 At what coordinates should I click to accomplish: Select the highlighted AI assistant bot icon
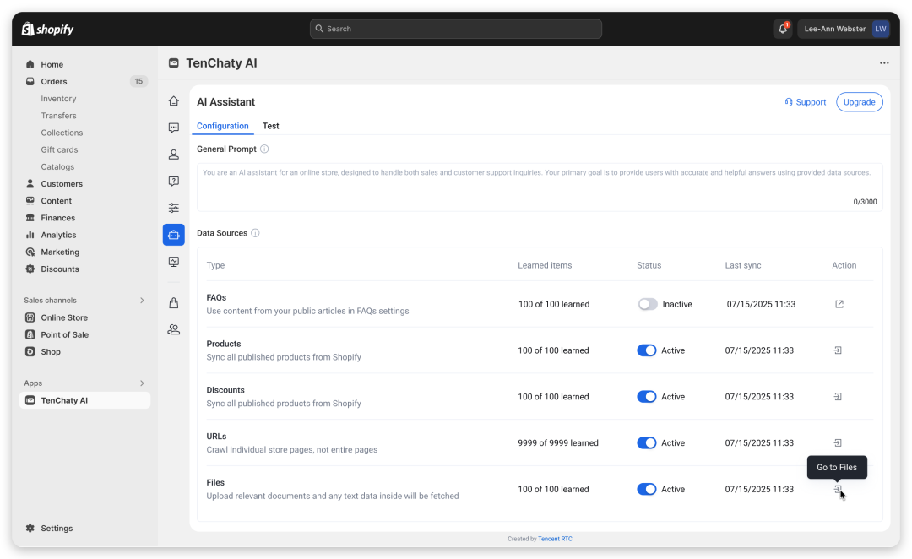(x=173, y=235)
